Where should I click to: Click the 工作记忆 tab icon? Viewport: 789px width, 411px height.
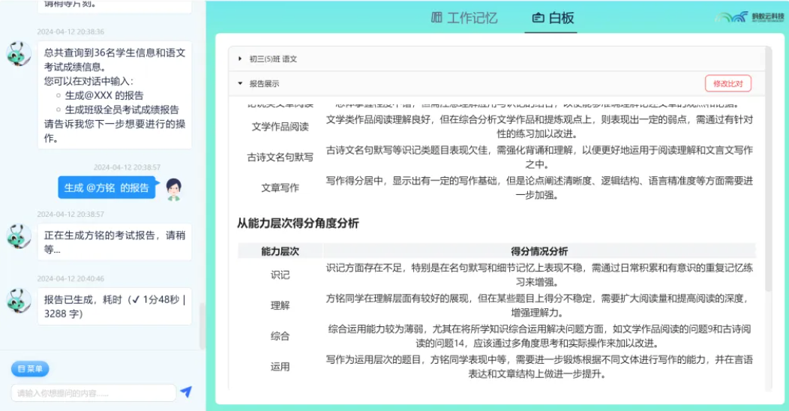coord(436,18)
